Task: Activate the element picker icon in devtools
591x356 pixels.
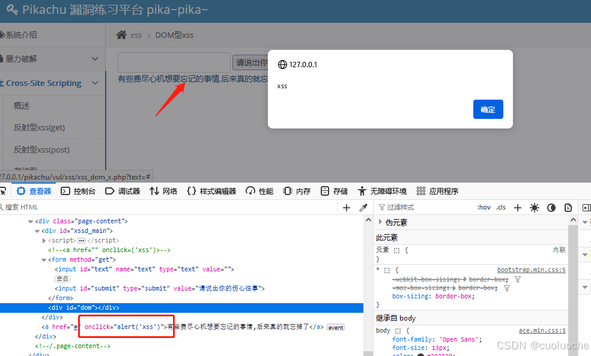Action: [4, 192]
